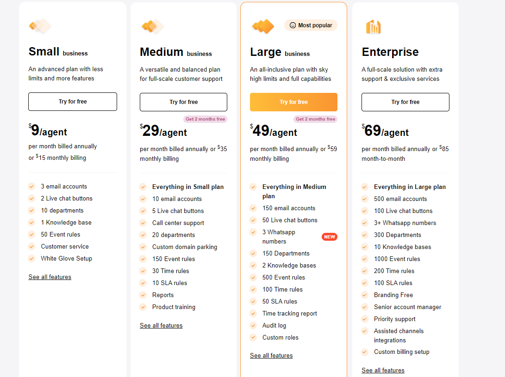Open See all features for Medium plan
The height and width of the screenshot is (377, 505).
(x=161, y=326)
